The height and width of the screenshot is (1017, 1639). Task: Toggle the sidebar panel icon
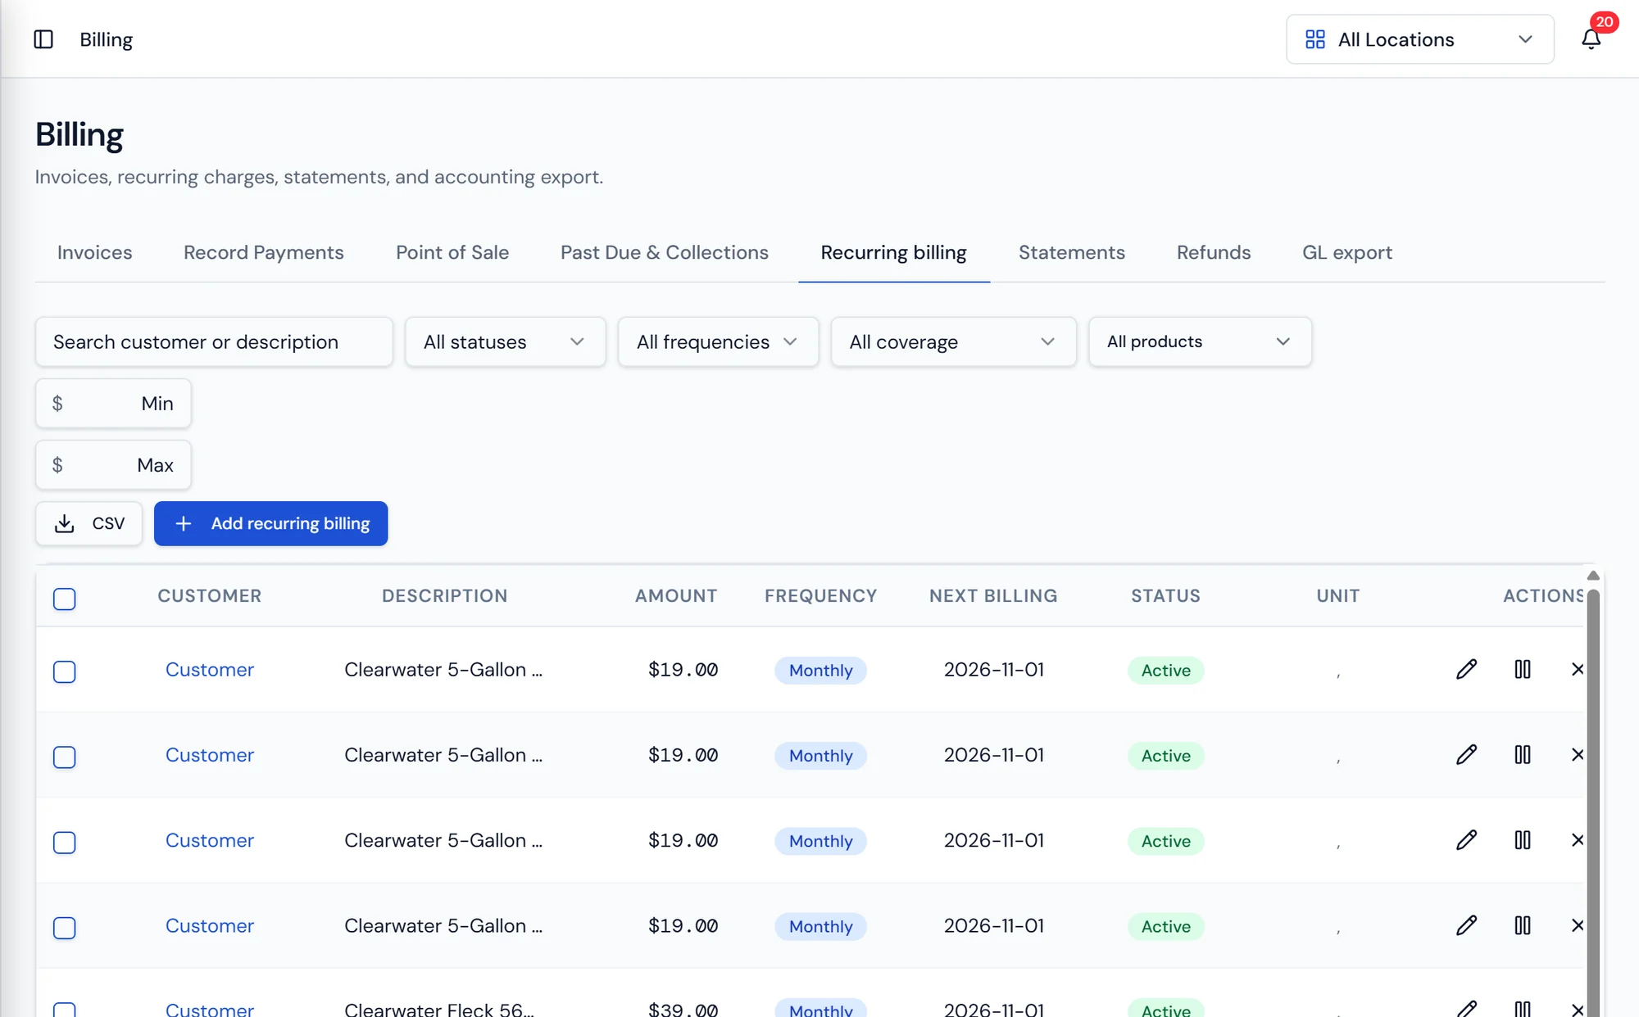[43, 39]
